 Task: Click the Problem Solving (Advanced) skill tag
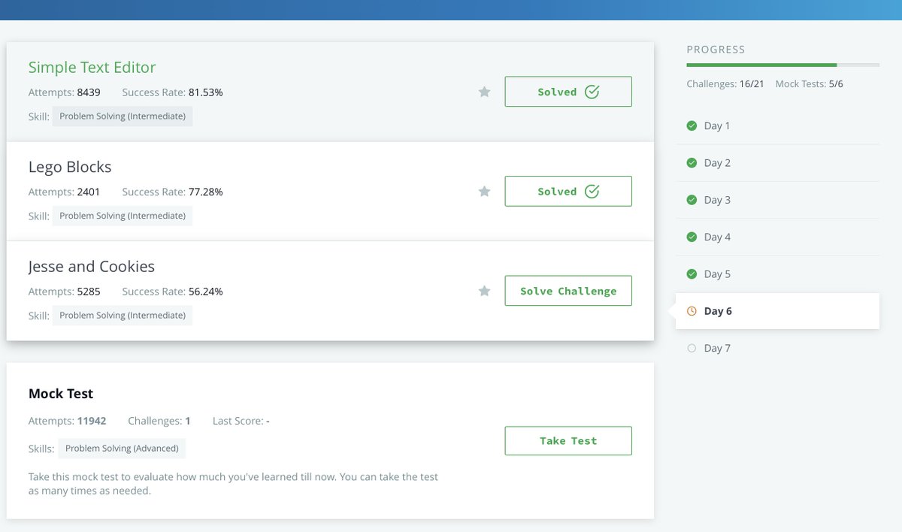coord(122,449)
